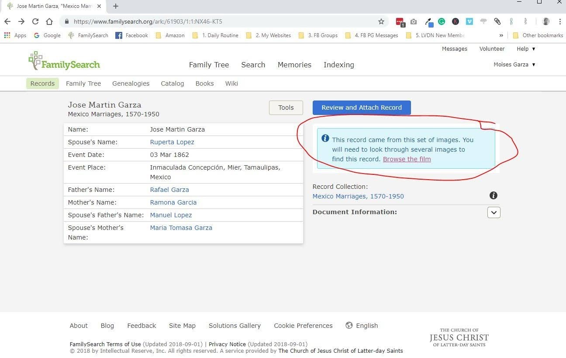Open the Google bookmark
Screen dimensions: 566x358
pyautogui.click(x=47, y=35)
